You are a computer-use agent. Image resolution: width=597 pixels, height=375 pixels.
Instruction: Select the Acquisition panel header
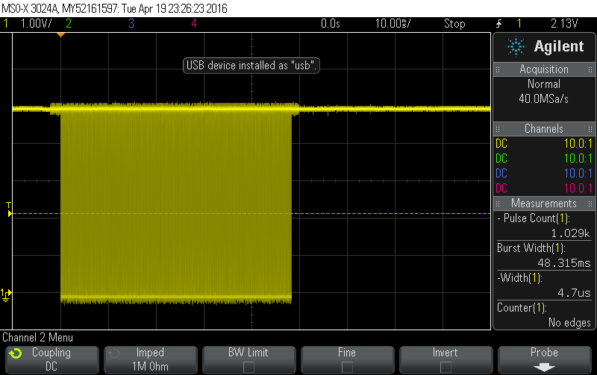click(x=544, y=69)
